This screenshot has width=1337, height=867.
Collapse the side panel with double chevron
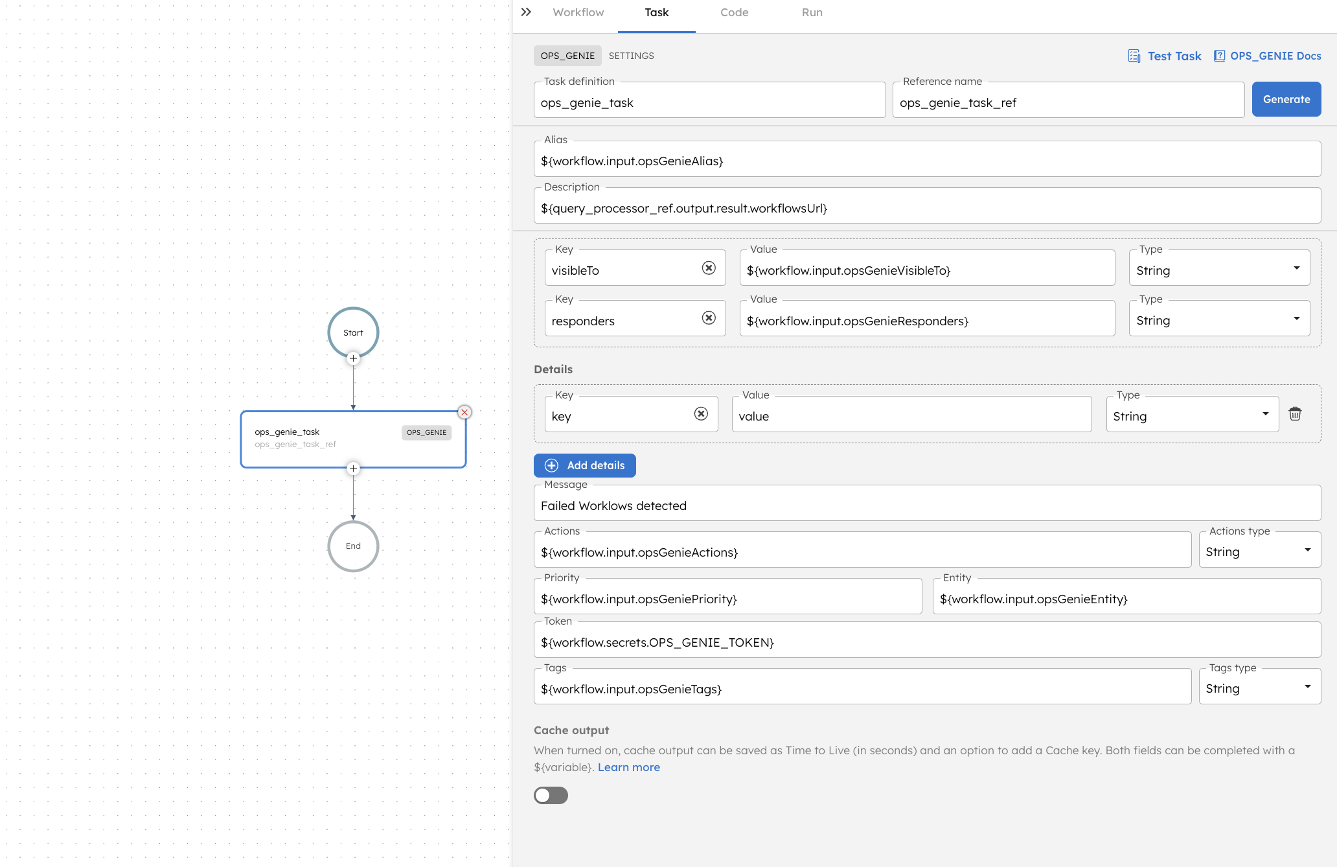click(x=526, y=12)
